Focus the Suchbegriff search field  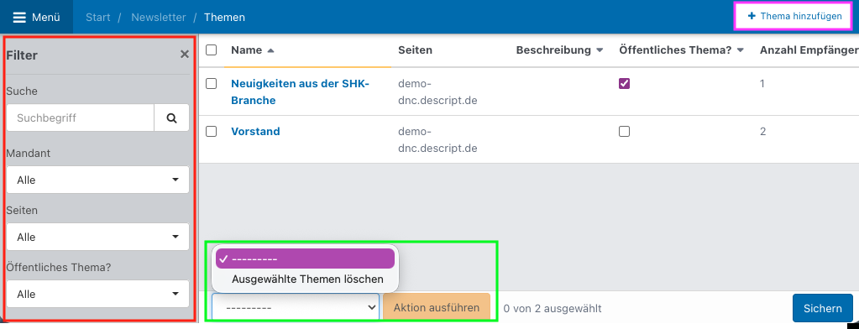pyautogui.click(x=80, y=117)
